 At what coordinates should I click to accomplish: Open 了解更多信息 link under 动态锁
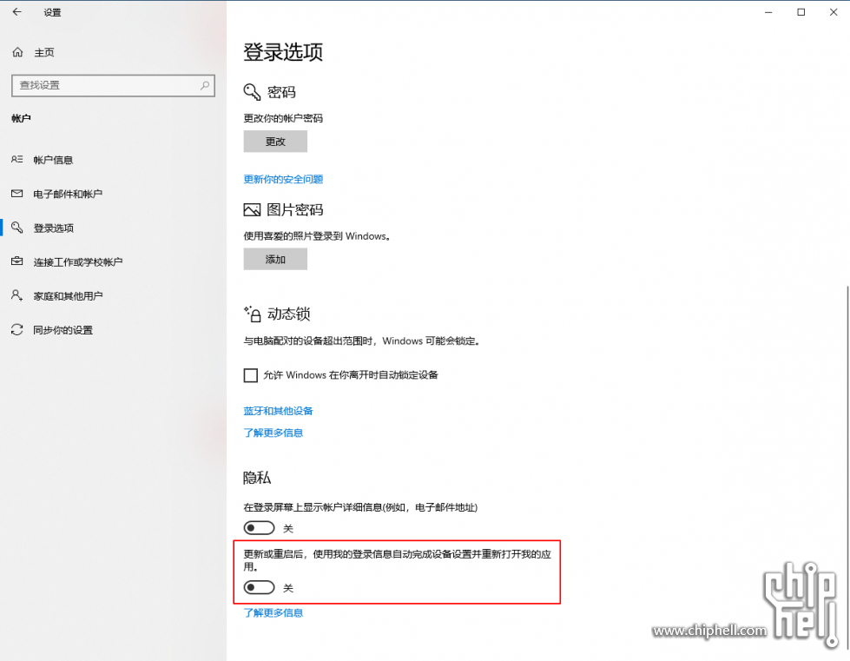[x=273, y=433]
